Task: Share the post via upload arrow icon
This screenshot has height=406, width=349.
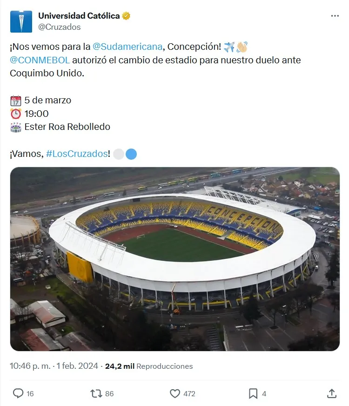Action: (331, 393)
